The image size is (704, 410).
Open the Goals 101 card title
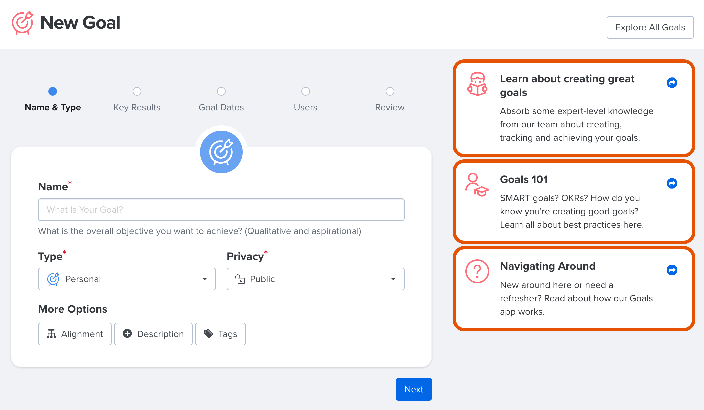(524, 180)
